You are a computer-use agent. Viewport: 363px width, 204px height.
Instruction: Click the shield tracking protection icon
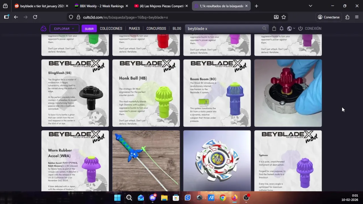(71, 17)
